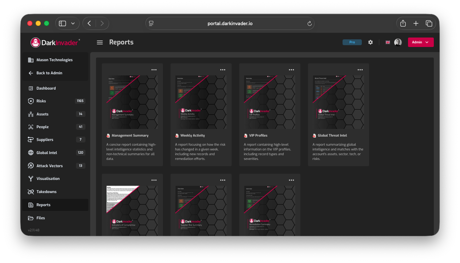Open the People section
The image size is (460, 263).
coord(55,127)
